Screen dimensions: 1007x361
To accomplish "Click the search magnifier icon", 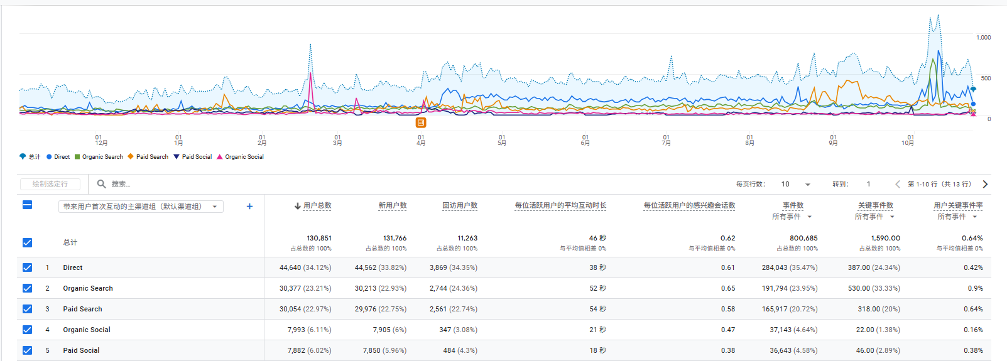I will coord(101,184).
